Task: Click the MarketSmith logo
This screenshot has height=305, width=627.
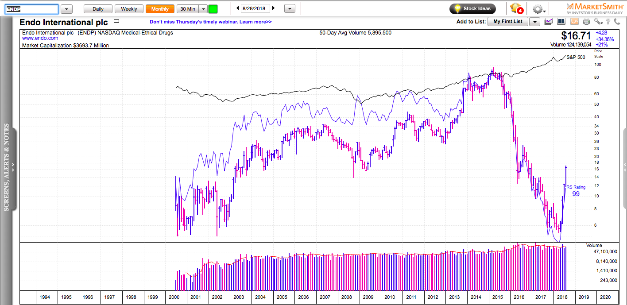Action: (595, 8)
